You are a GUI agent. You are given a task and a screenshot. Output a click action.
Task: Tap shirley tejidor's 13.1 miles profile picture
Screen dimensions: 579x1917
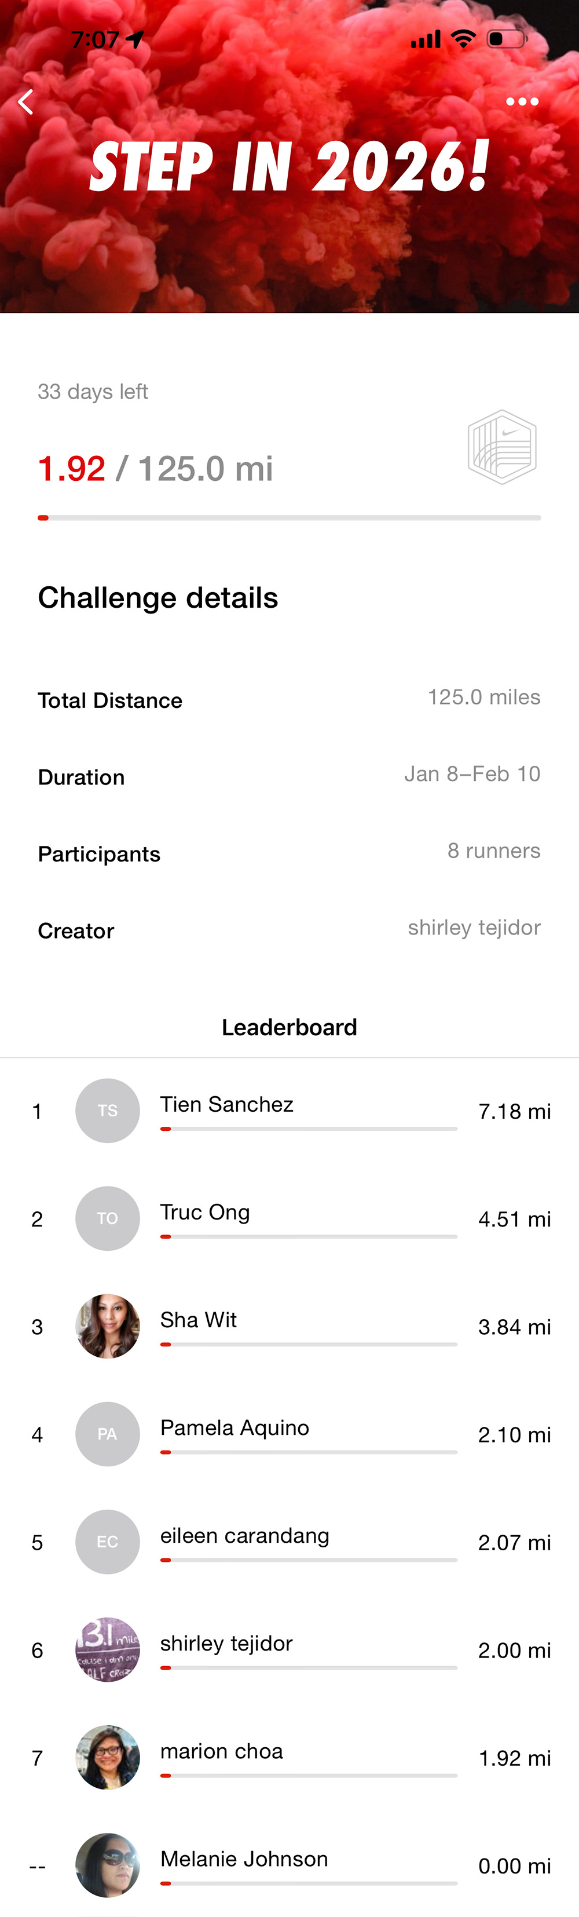[108, 1650]
